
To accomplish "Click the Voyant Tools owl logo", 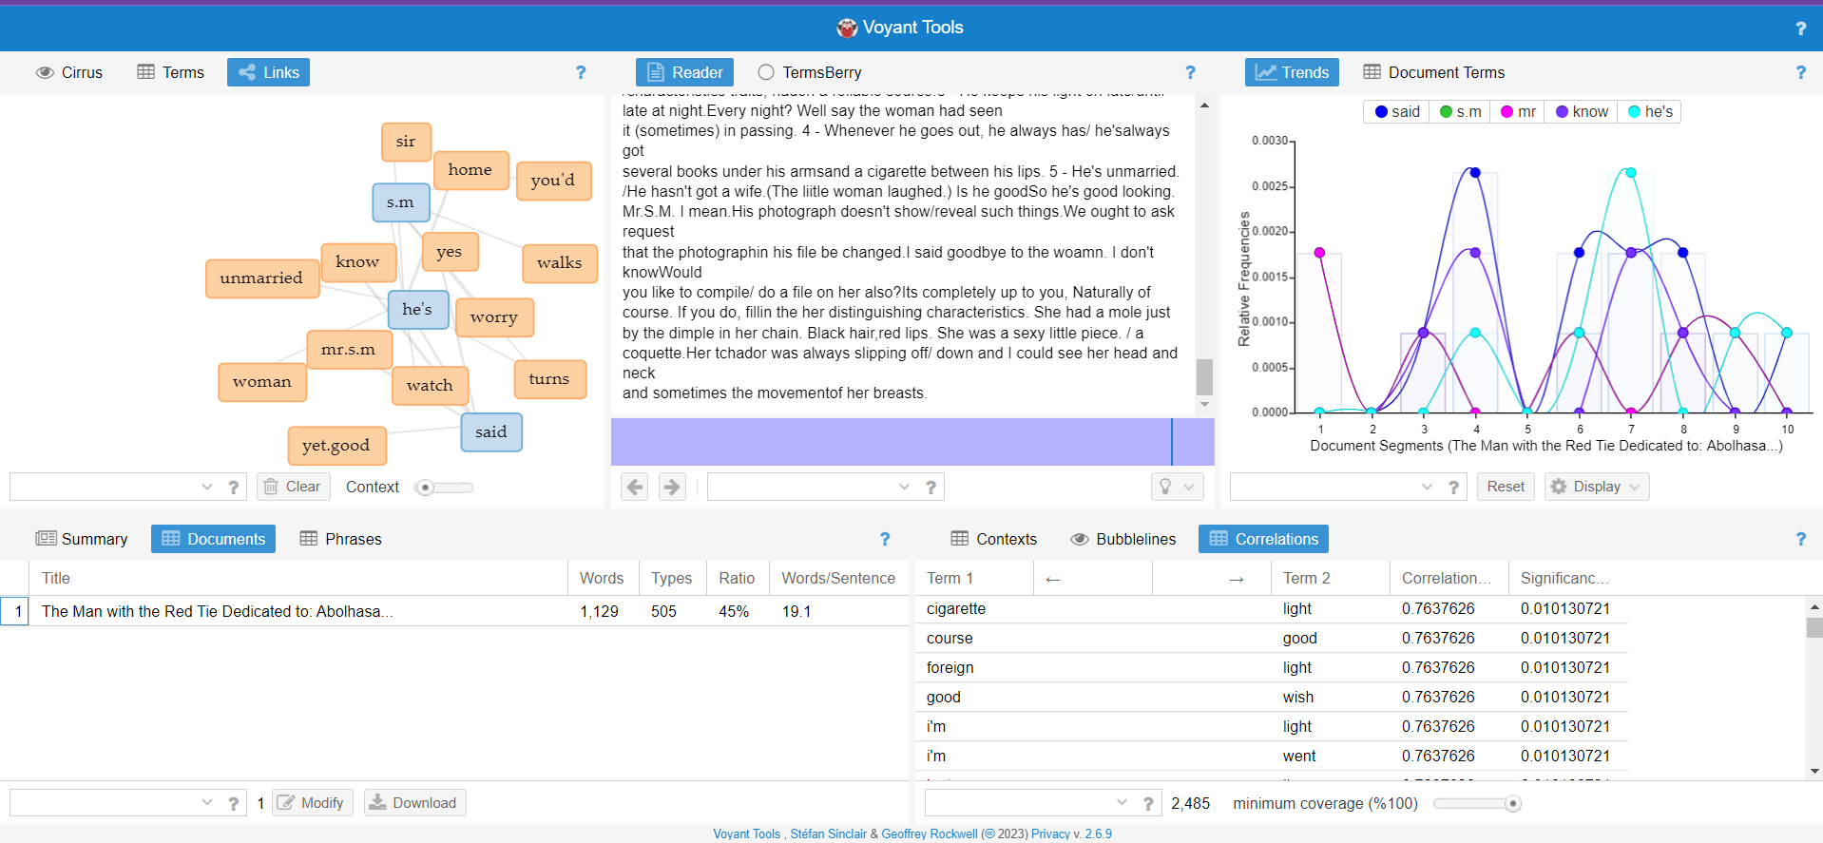I will click(x=847, y=29).
